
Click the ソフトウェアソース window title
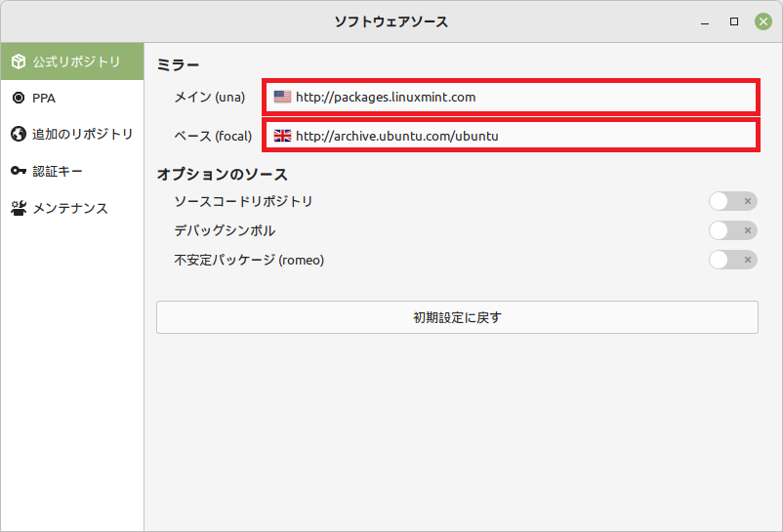[x=391, y=21]
